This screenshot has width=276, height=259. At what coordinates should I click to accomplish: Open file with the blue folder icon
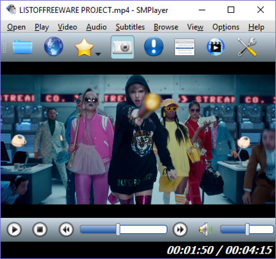coord(22,47)
